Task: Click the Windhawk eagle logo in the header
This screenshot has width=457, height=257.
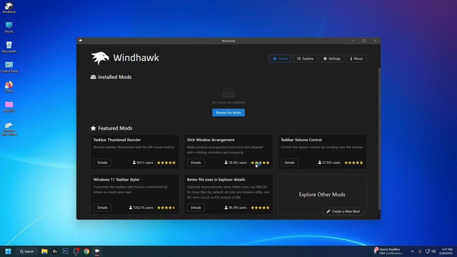Action: coord(100,58)
